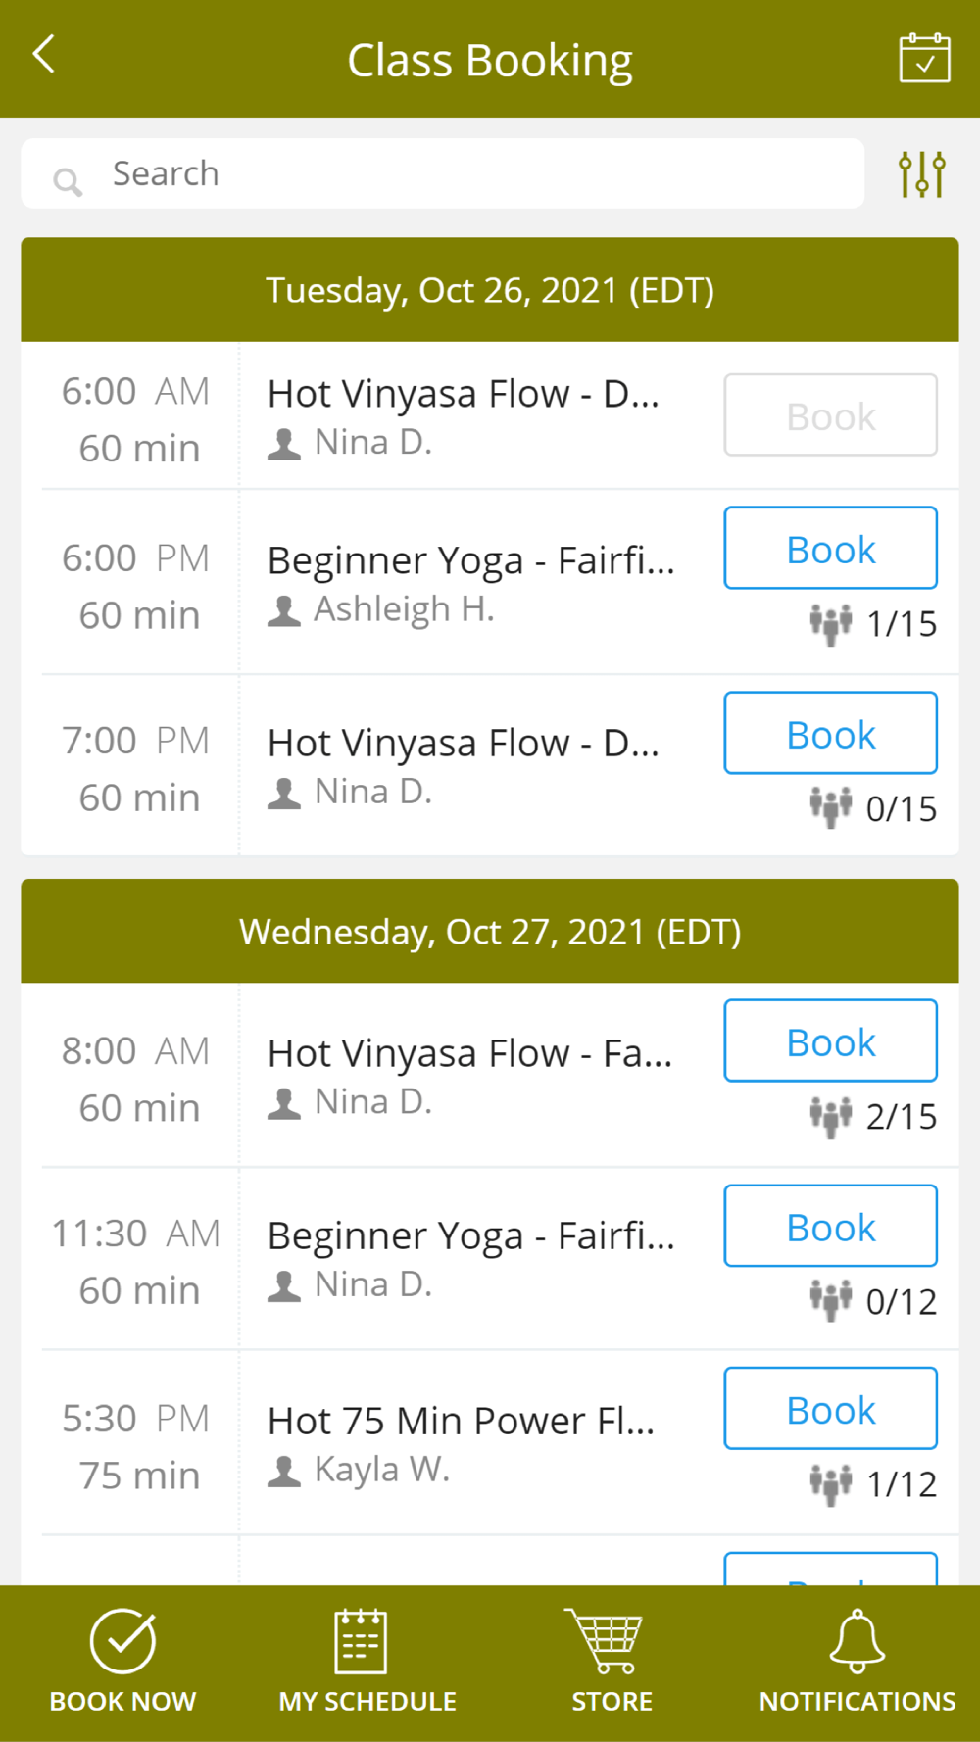Tap the back arrow in header

[44, 55]
